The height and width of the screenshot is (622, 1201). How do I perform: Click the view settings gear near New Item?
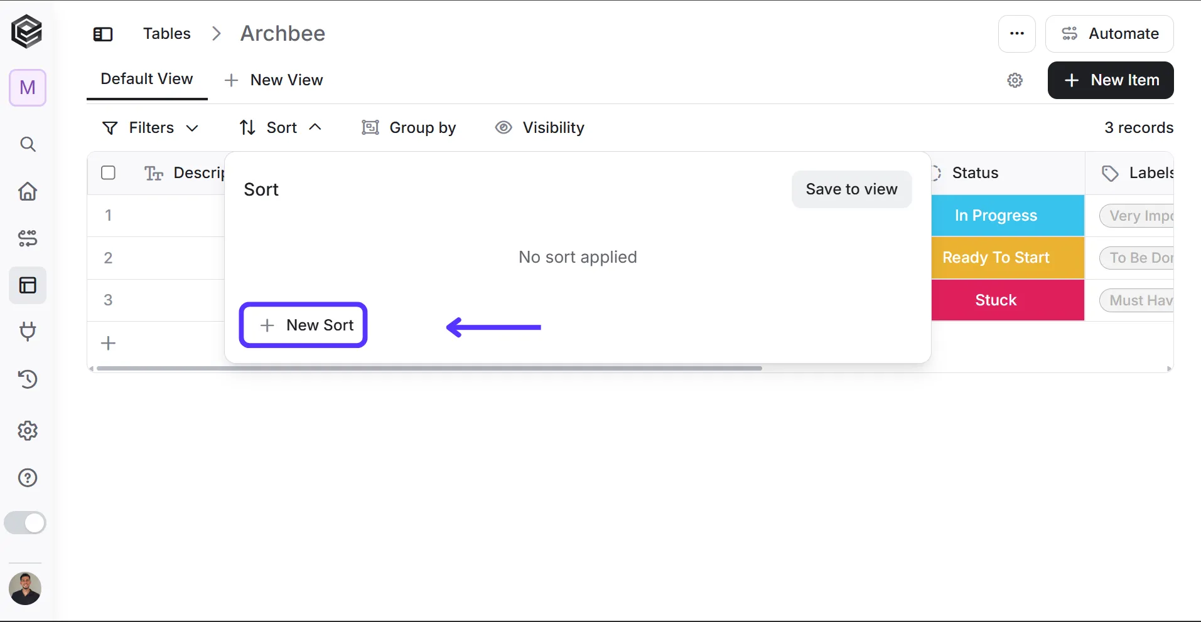click(x=1015, y=80)
